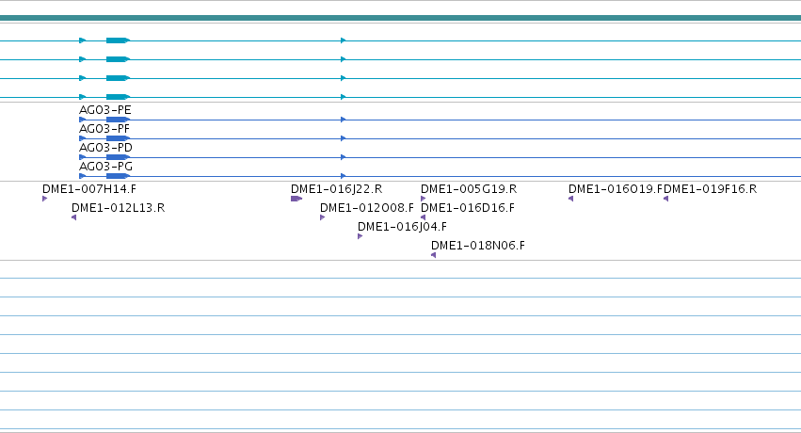Click the DME1-016J04.F feature label
This screenshot has width=801, height=433.
[402, 227]
